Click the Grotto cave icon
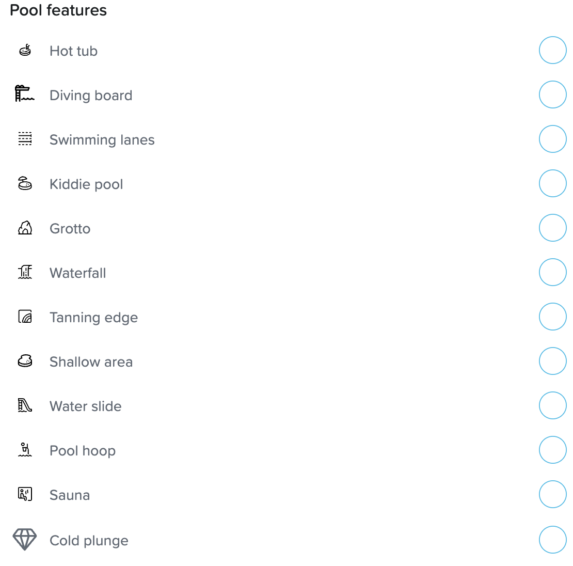 (25, 228)
